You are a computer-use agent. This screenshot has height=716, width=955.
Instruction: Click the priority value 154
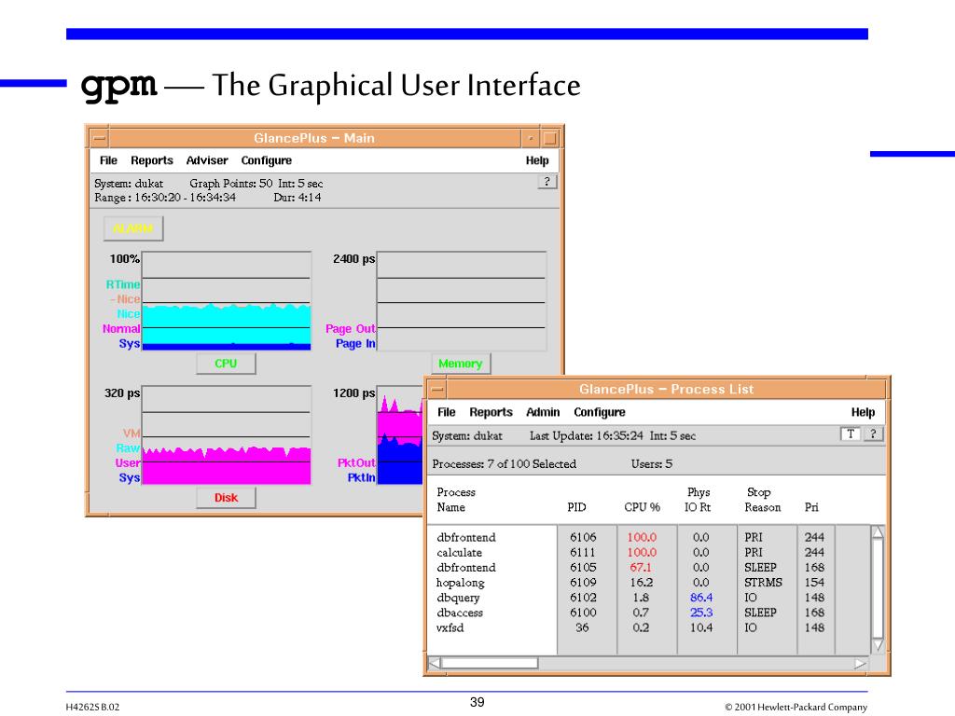point(814,583)
